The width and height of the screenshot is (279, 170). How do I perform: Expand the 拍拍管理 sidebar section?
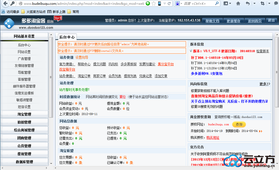[x=24, y=122]
